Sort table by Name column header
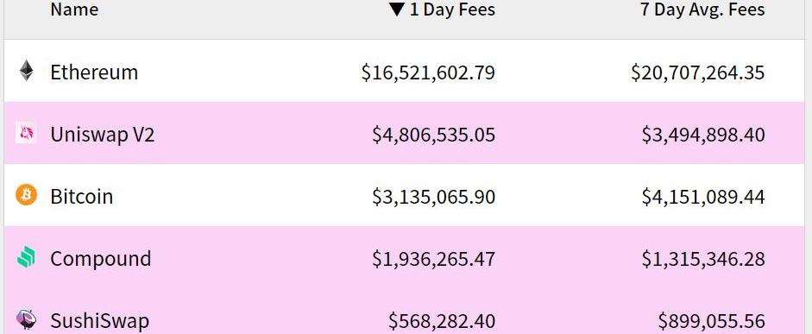The image size is (812, 334). point(74,9)
